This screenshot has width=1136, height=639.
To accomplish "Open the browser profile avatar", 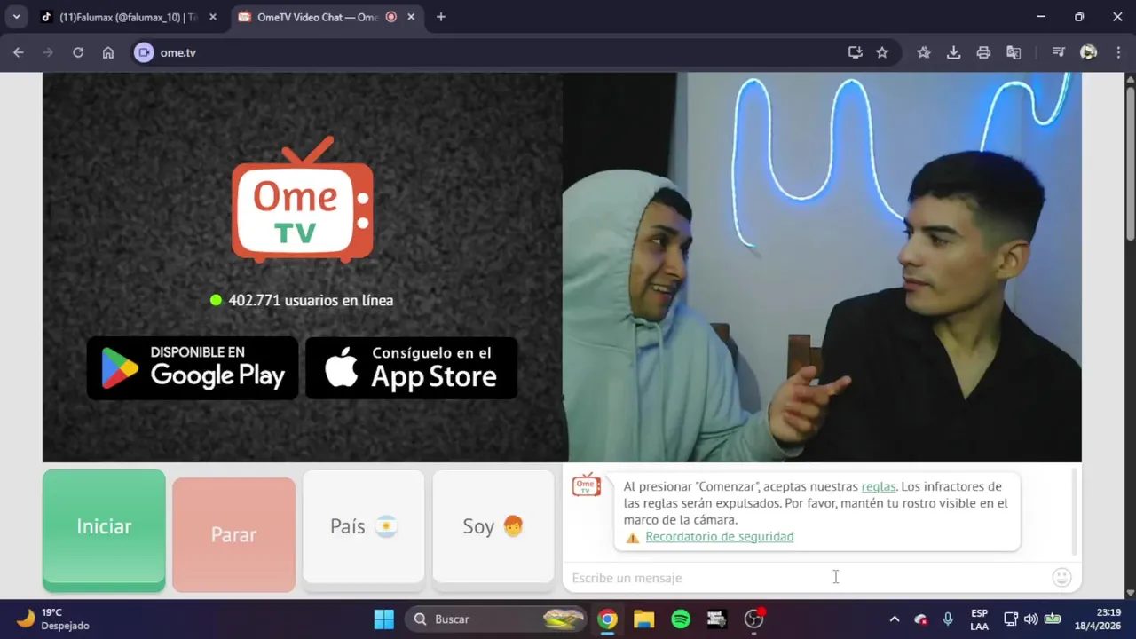I will 1088,52.
